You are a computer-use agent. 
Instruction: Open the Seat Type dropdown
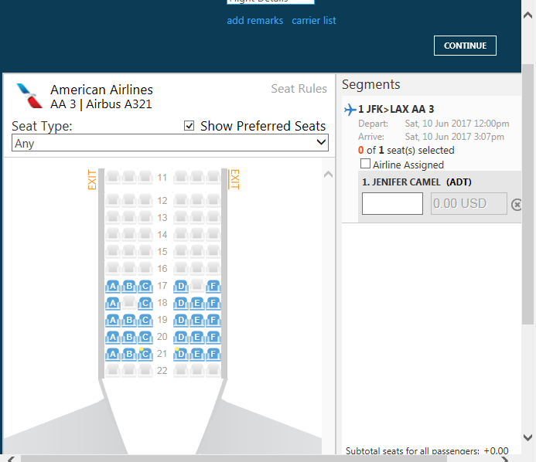[170, 143]
